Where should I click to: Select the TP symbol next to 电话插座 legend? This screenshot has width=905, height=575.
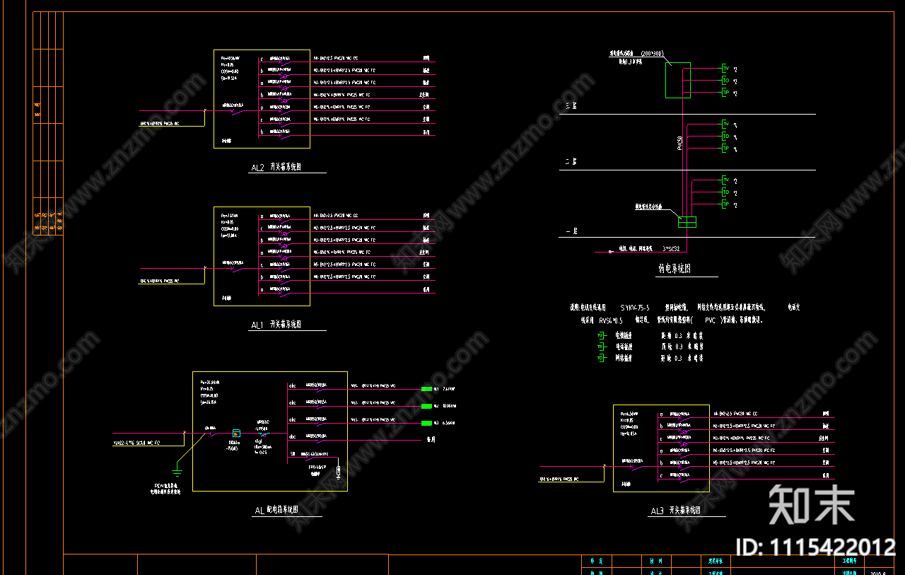click(x=601, y=347)
